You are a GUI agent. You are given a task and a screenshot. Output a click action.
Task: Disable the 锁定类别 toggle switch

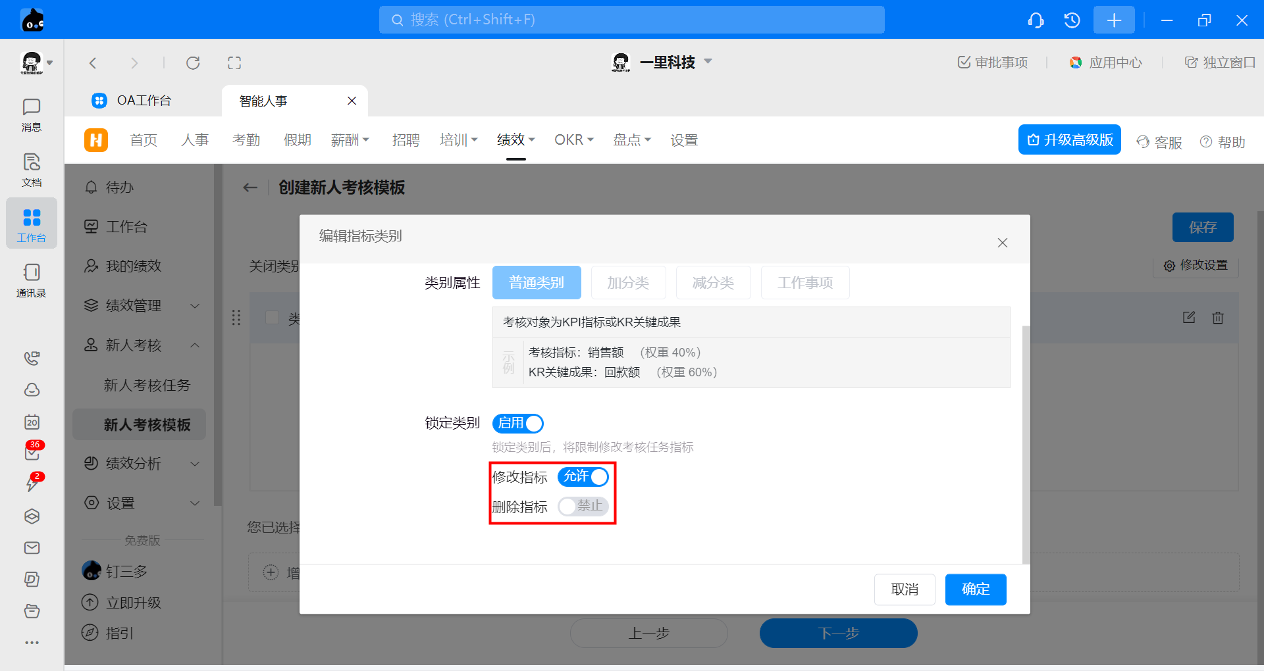(x=517, y=424)
